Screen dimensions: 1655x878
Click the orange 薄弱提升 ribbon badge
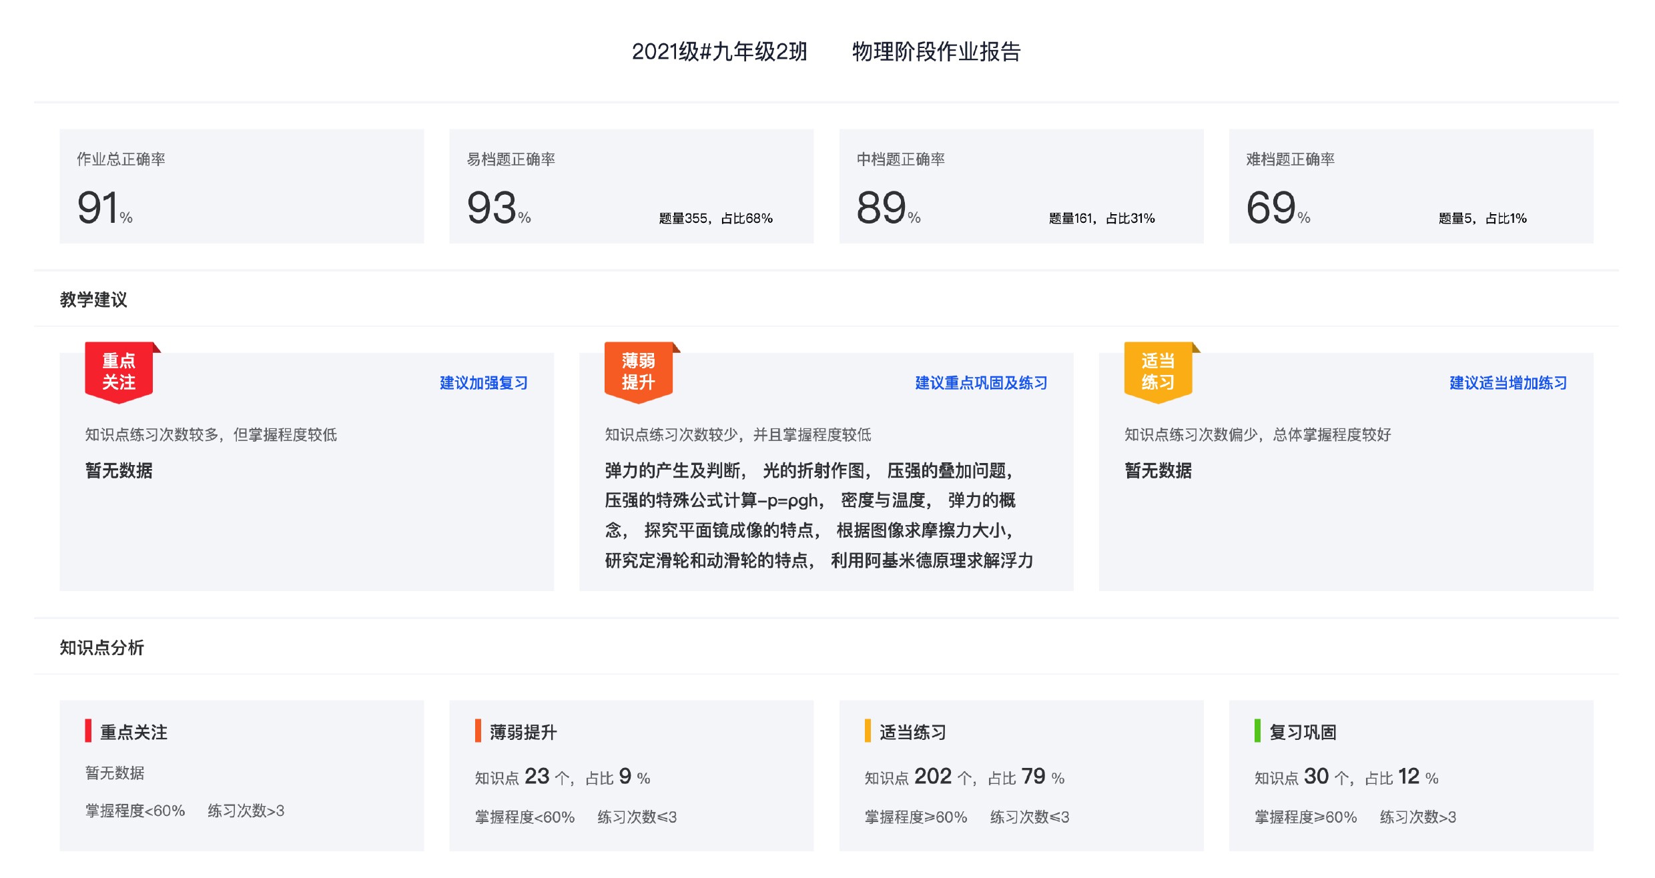point(638,372)
